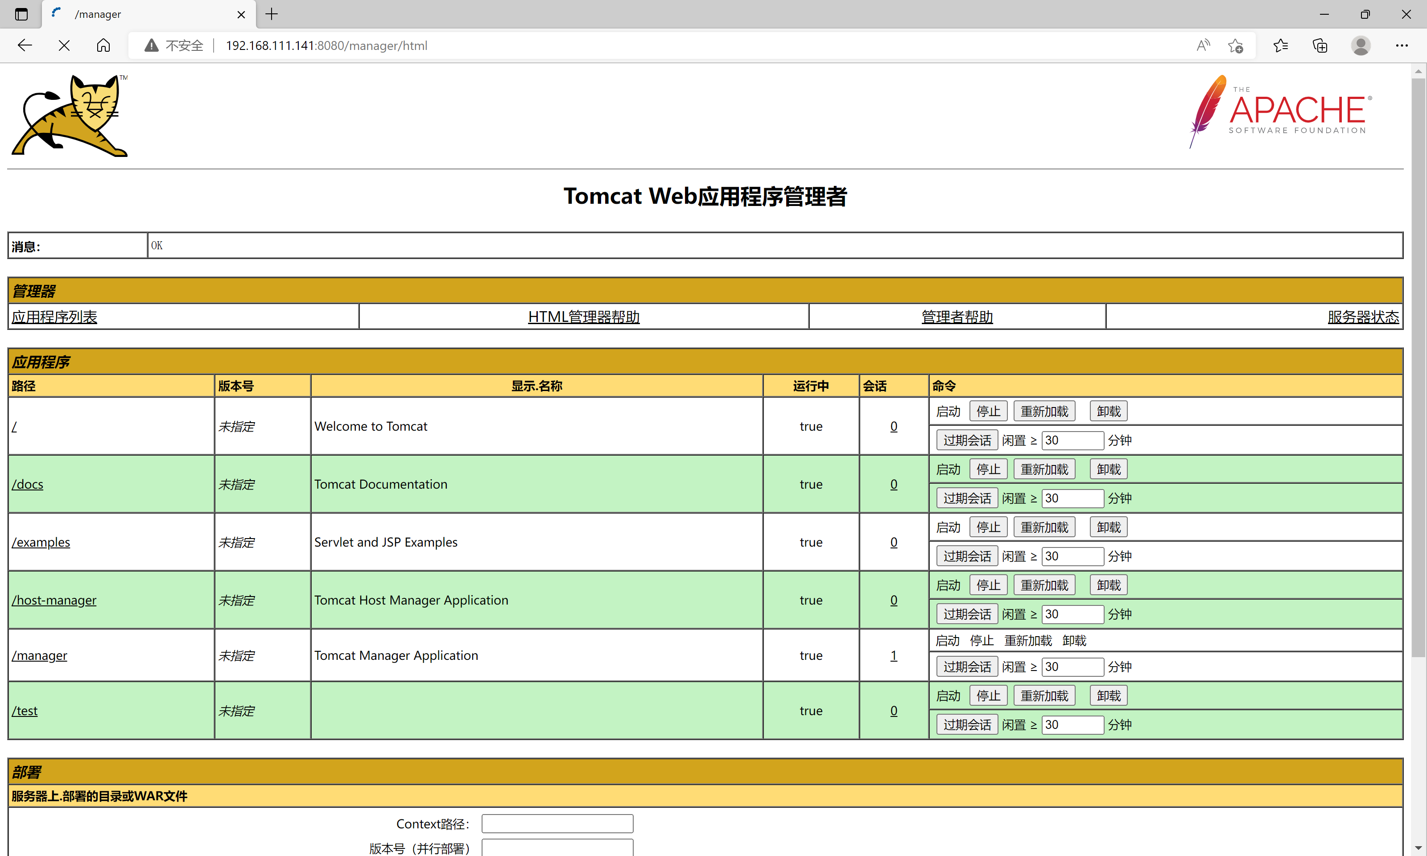Viewport: 1427px width, 856px height.
Task: Click idle minutes field for /manager
Action: [1072, 667]
